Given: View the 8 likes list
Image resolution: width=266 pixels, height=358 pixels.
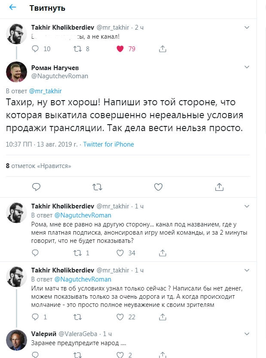Looking at the screenshot, I should 38,165.
